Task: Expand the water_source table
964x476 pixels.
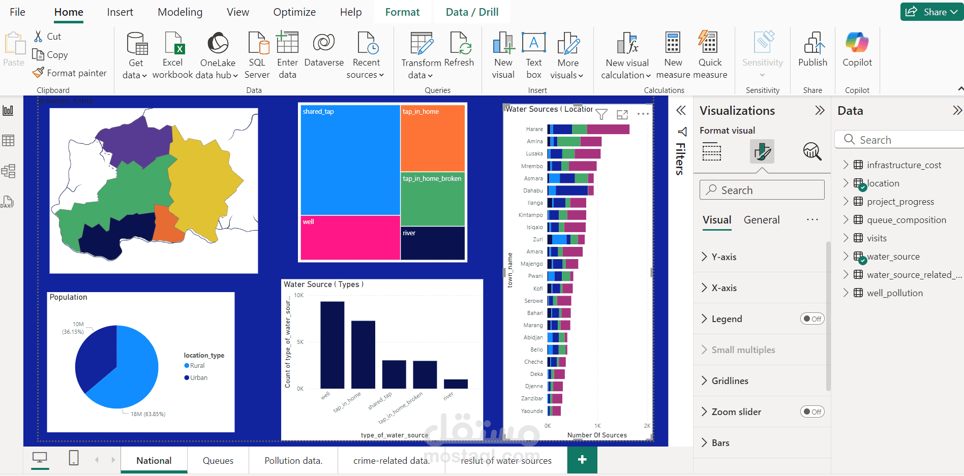Action: point(846,256)
